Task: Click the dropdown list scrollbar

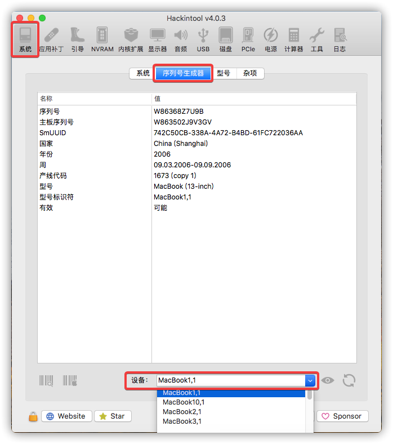Action: tap(310, 395)
